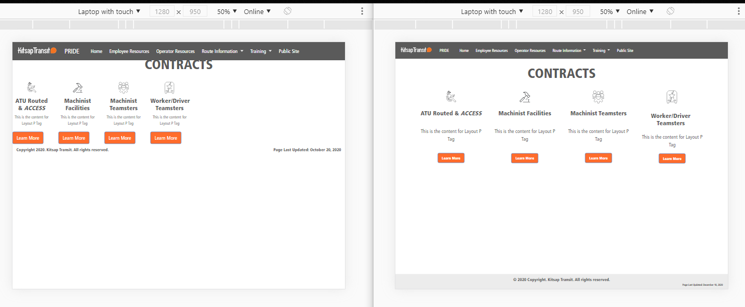The height and width of the screenshot is (307, 745).
Task: Click the rotate icon in right device toolbar
Action: 670,11
